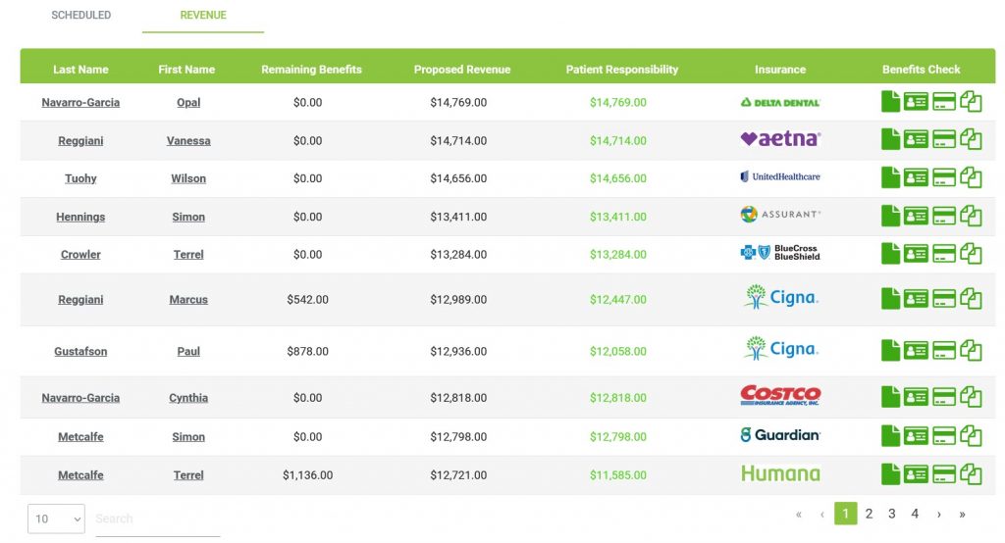Sort table by Proposed Revenue column header
1005x543 pixels.
[462, 70]
